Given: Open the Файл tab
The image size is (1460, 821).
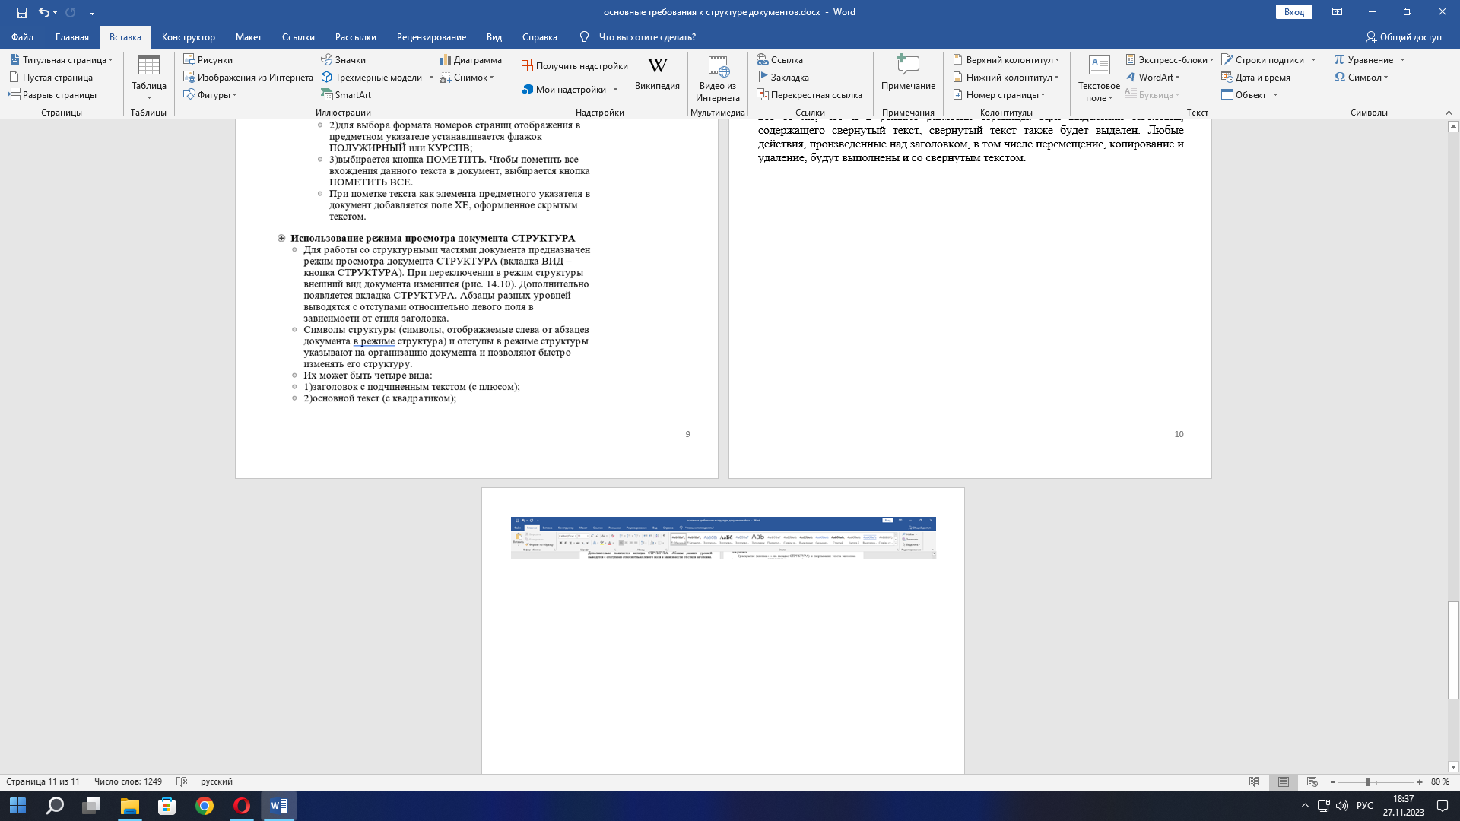Looking at the screenshot, I should coord(22,37).
